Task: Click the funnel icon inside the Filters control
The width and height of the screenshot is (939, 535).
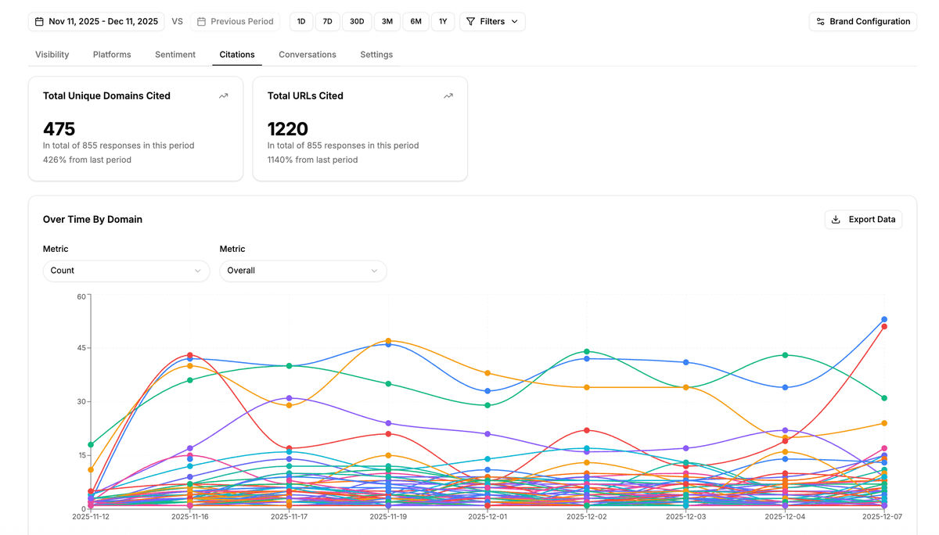Action: pyautogui.click(x=473, y=21)
